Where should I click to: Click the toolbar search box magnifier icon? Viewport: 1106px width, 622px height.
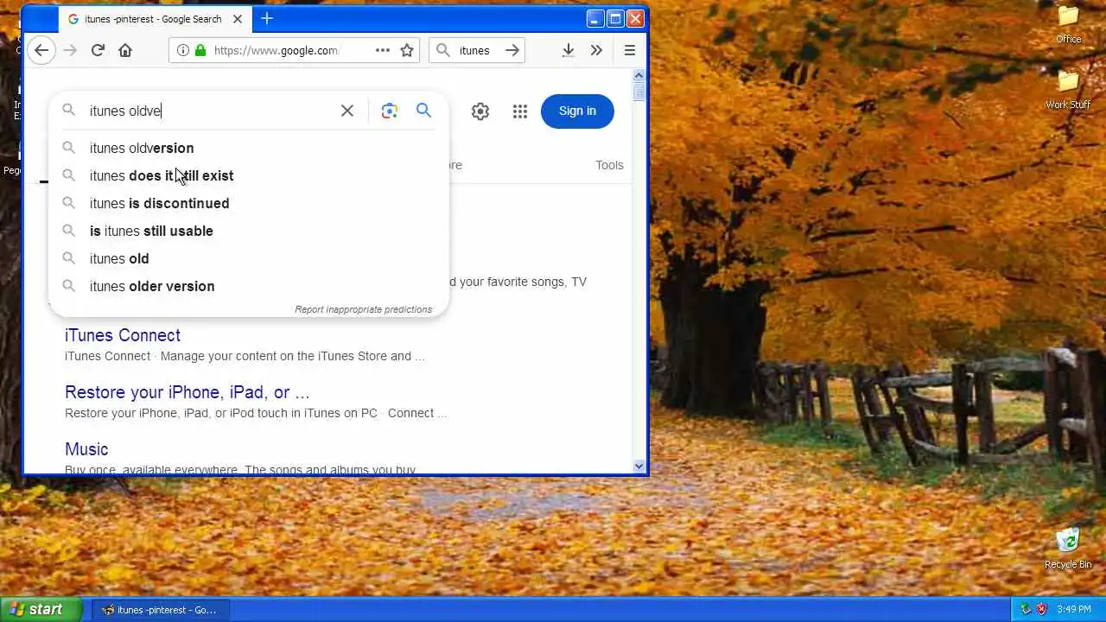[442, 50]
